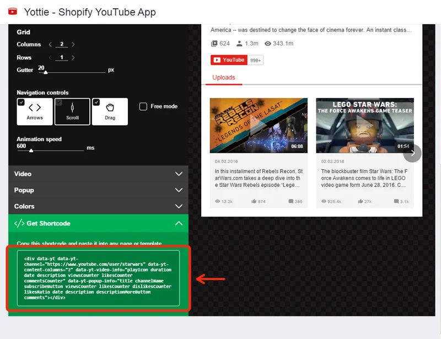Click the 3.1k comments icon

click(x=396, y=201)
